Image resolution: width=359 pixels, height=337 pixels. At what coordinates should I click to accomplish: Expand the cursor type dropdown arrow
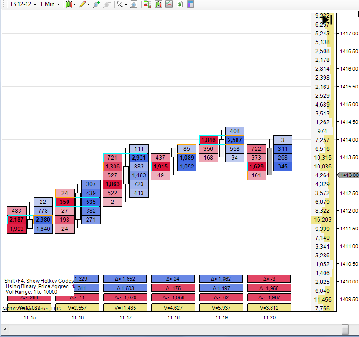[x=126, y=4]
